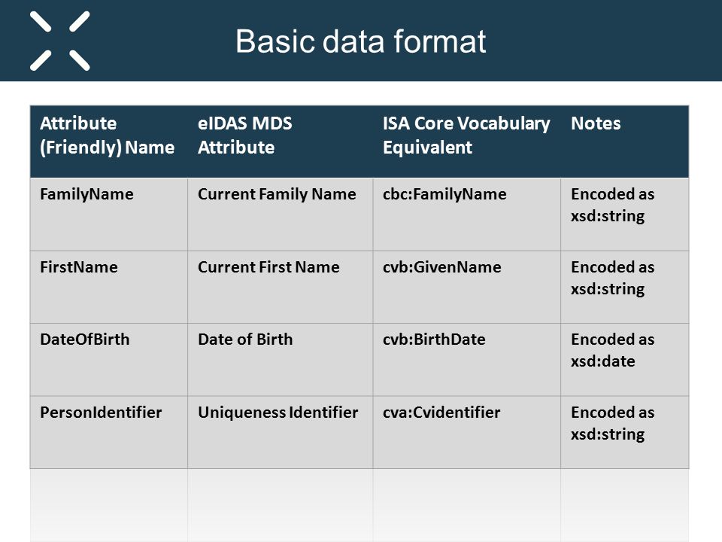722x542 pixels.
Task: Click the 'Uniqueness Identifier' cell
Action: [281, 432]
